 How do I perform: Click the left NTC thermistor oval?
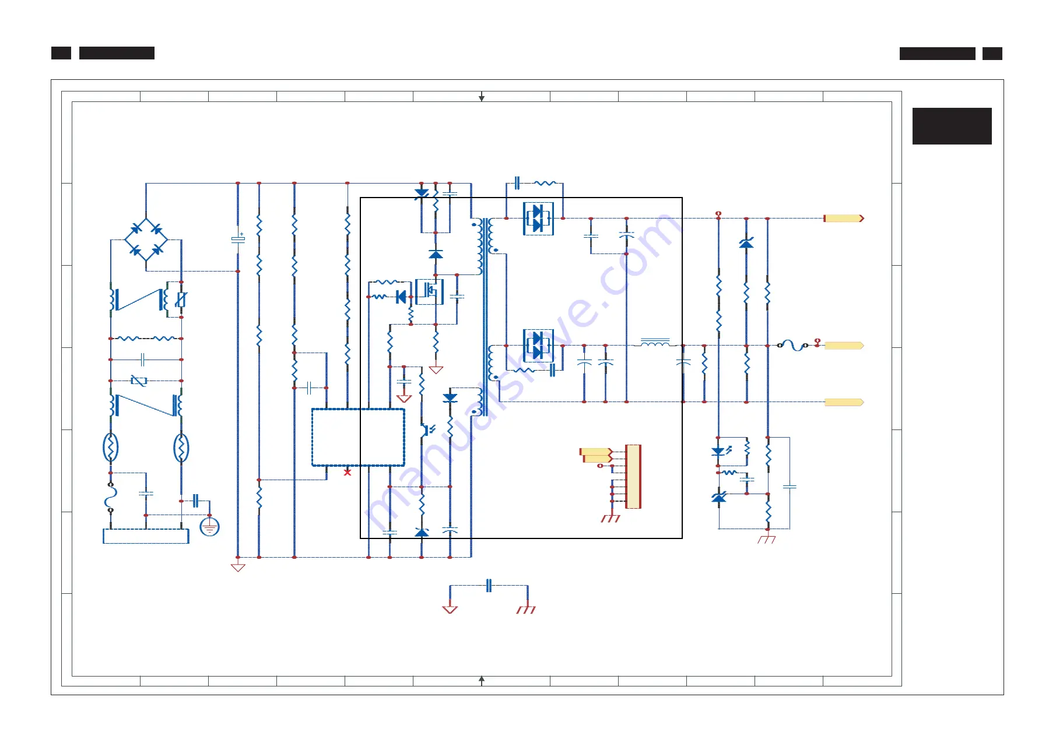(111, 448)
